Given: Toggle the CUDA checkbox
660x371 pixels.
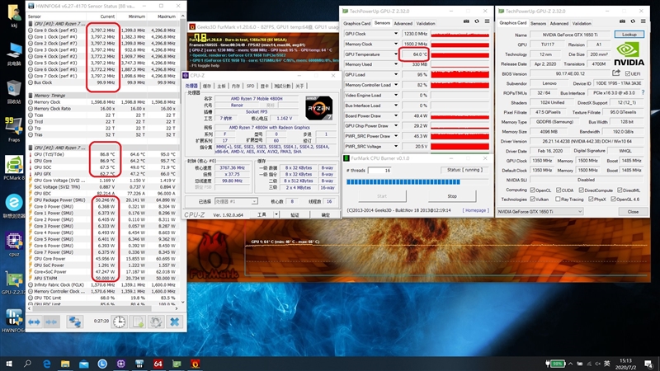Looking at the screenshot, I should click(x=559, y=190).
